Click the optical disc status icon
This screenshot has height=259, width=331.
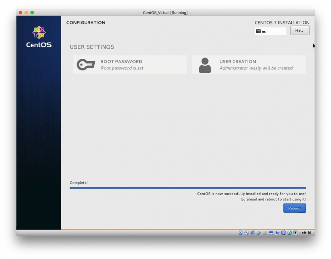[x=247, y=233]
